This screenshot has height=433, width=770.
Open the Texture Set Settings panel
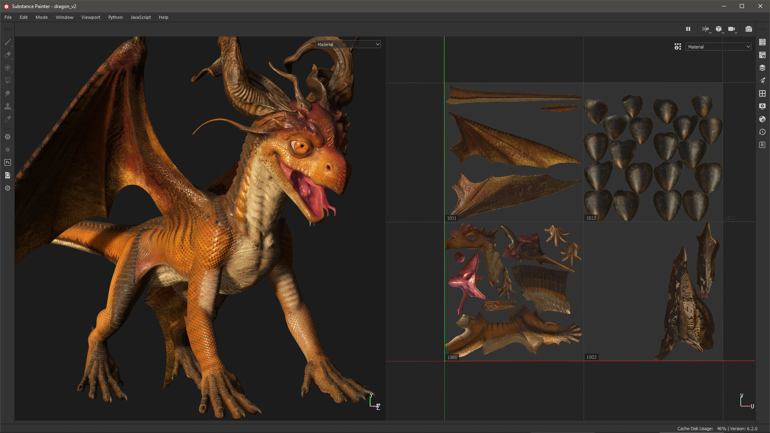[x=762, y=55]
